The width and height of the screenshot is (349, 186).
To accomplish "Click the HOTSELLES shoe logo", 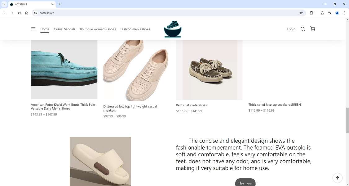I will (x=173, y=29).
